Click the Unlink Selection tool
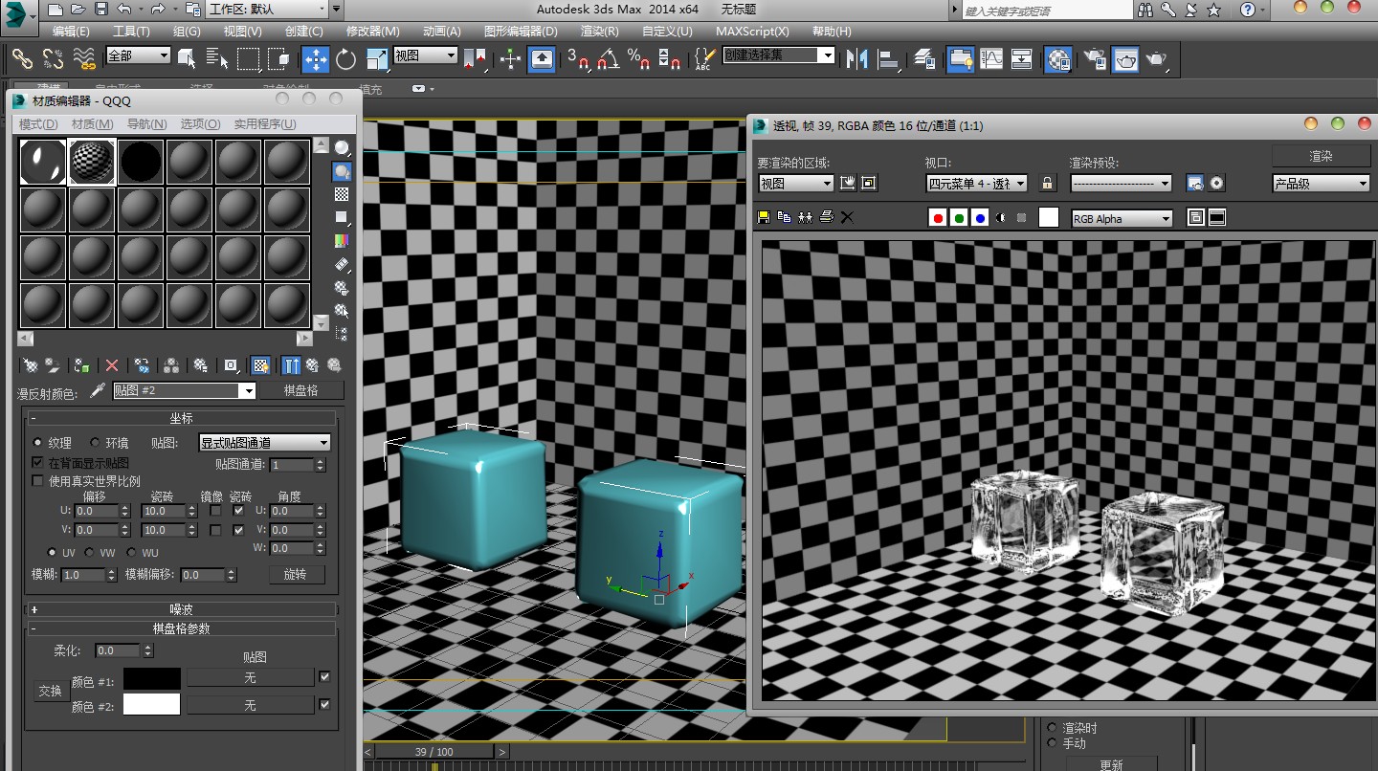 (x=53, y=59)
